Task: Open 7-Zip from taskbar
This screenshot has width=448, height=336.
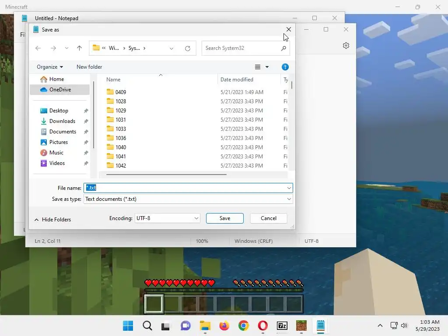Action: (282, 325)
